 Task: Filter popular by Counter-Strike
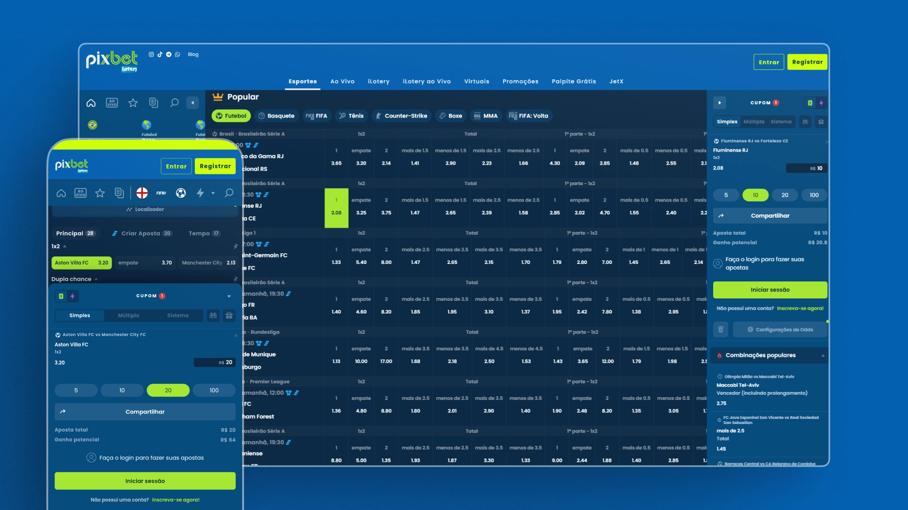click(x=401, y=116)
